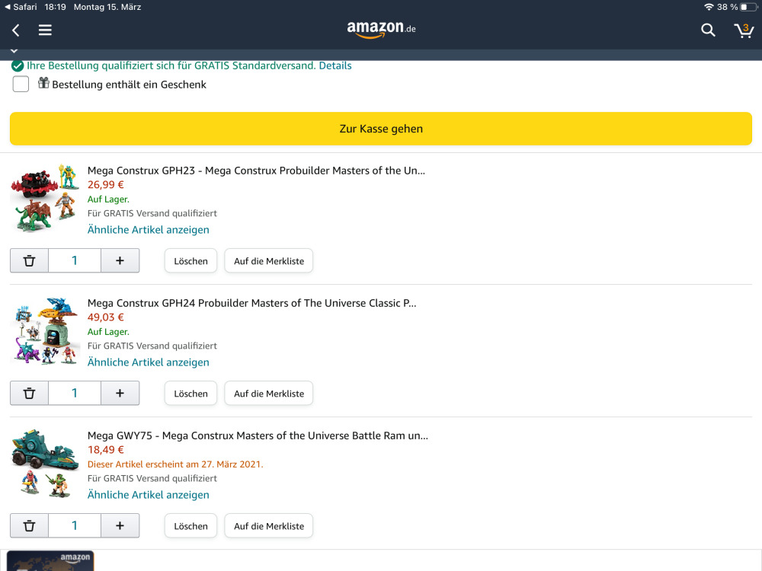Increase quantity of GWY75 item

pyautogui.click(x=120, y=526)
